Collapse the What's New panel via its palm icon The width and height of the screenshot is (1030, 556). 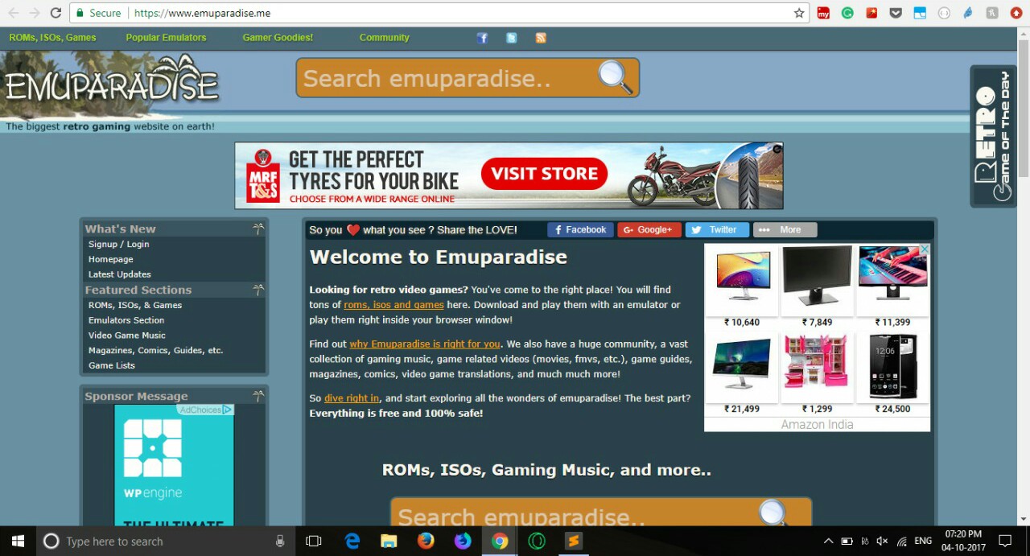[x=257, y=229]
